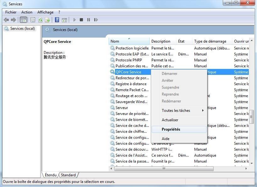The width and height of the screenshot is (257, 187).
Task: Choose Propriétés in the context menu
Action: pos(179,129)
